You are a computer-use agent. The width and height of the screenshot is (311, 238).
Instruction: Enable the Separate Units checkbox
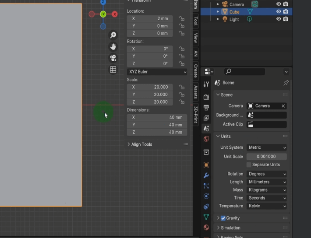pos(249,164)
